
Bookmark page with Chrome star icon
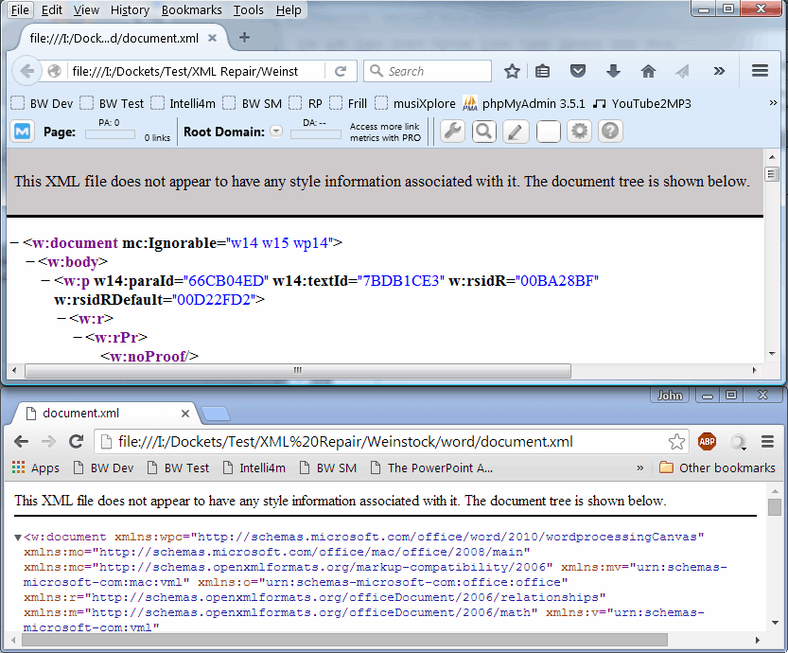tap(676, 442)
